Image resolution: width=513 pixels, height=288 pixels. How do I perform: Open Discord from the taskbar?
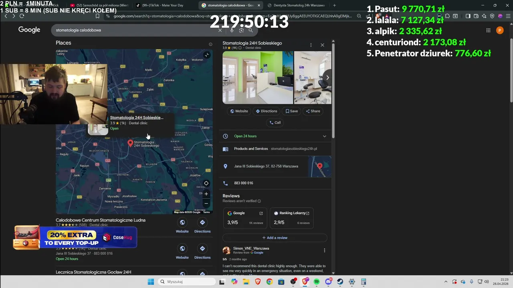click(x=329, y=282)
